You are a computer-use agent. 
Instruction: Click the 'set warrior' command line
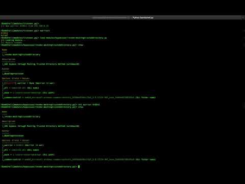[x=51, y=105]
